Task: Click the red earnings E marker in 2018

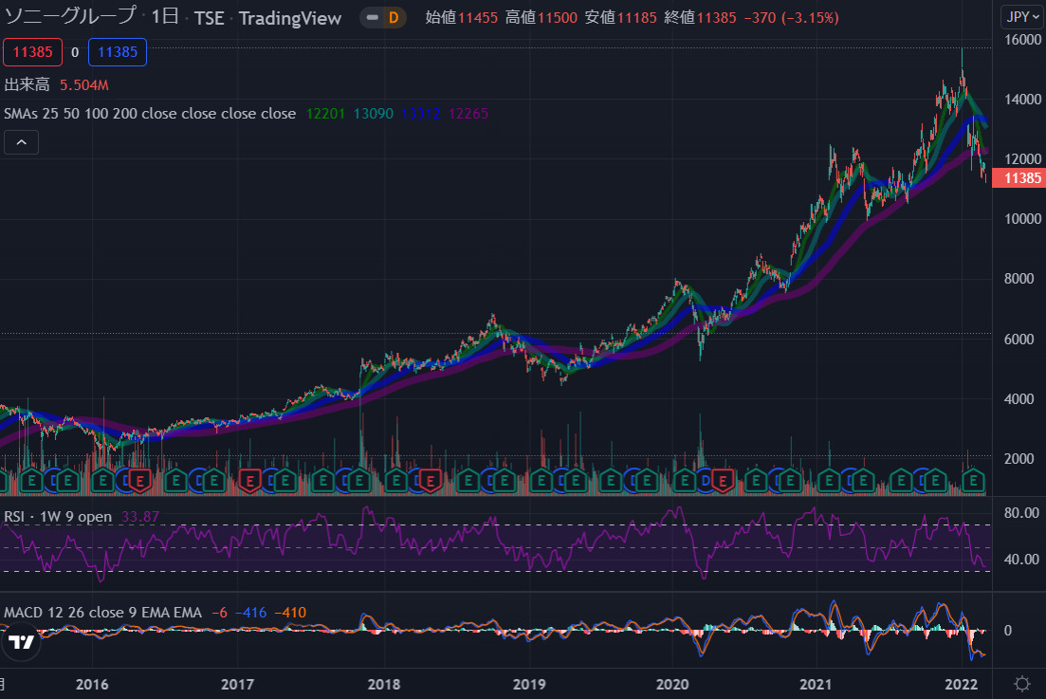Action: point(431,480)
